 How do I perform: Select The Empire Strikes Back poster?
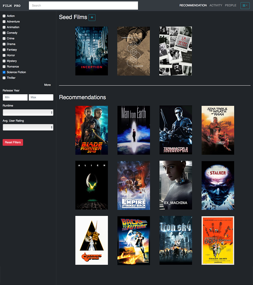pos(134,185)
